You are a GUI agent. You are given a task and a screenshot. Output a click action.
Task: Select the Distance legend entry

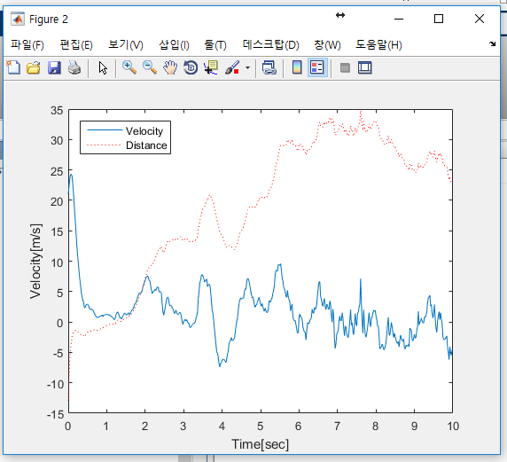coord(146,145)
